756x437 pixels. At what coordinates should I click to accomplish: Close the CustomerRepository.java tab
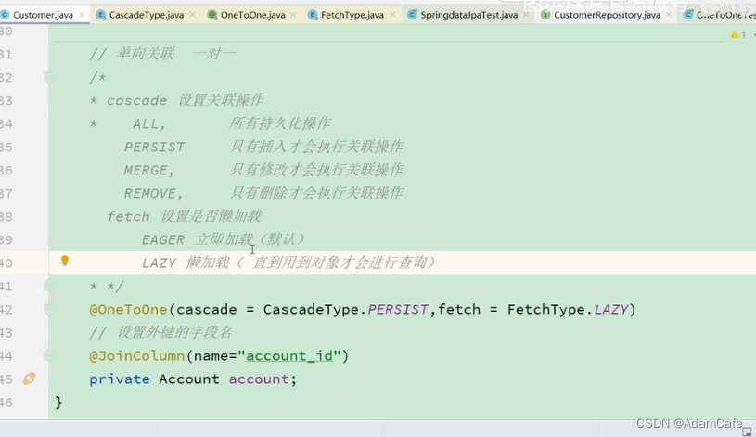[x=669, y=15]
